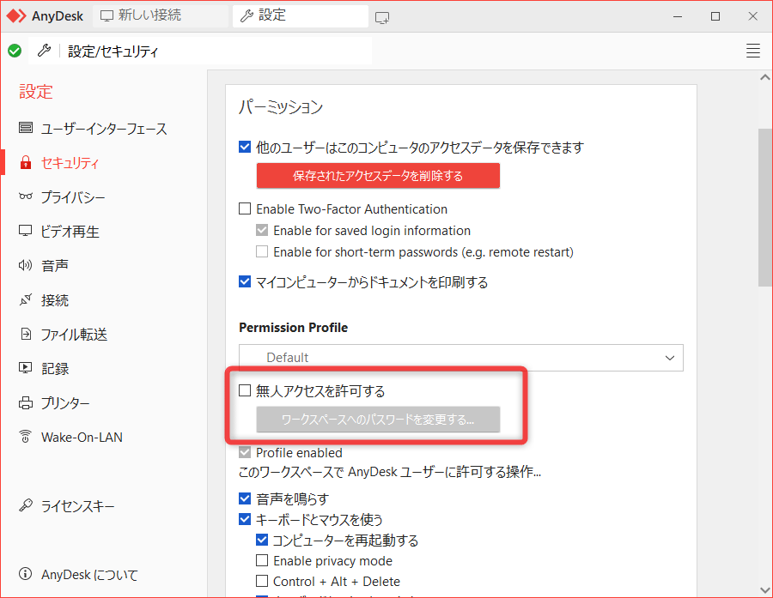Image resolution: width=773 pixels, height=598 pixels.
Task: Open プライバシー settings page
Action: click(73, 197)
